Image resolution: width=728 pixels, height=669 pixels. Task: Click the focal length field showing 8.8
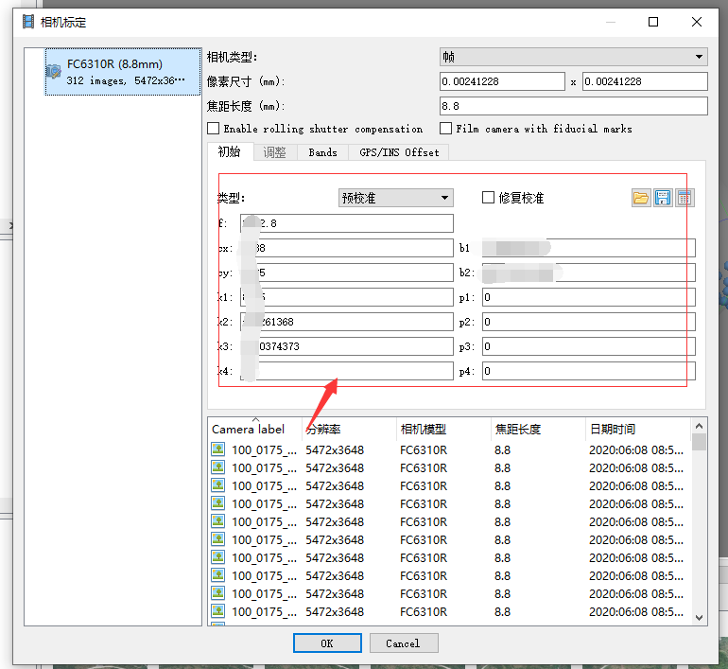[x=573, y=106]
